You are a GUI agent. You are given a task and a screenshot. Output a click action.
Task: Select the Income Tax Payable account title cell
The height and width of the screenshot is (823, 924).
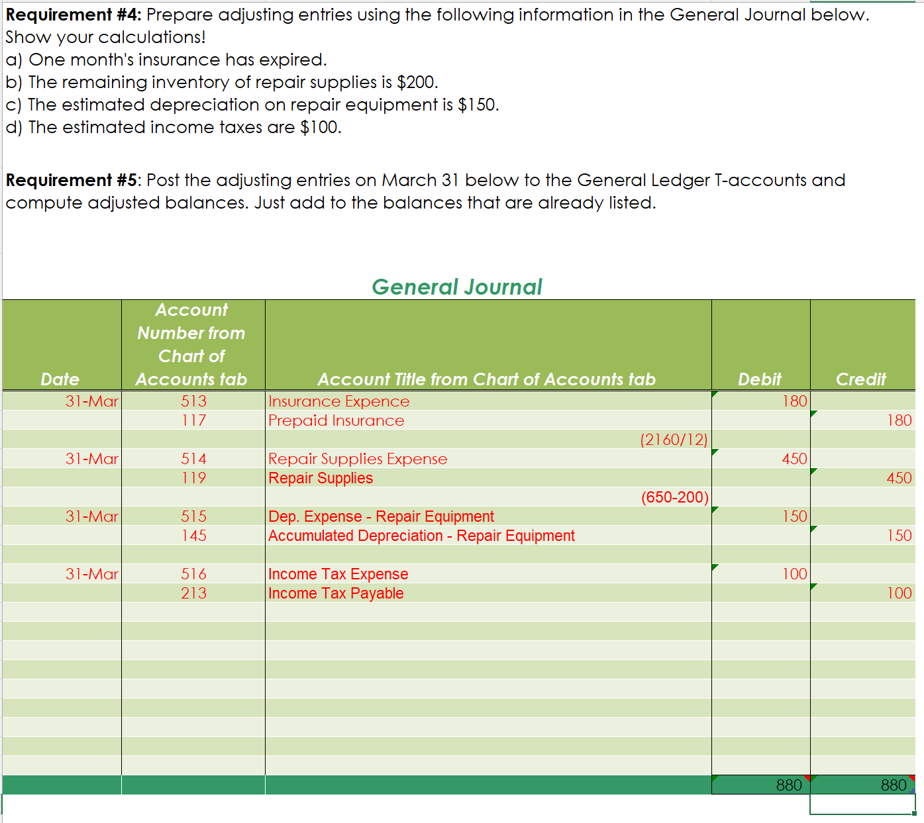[336, 593]
